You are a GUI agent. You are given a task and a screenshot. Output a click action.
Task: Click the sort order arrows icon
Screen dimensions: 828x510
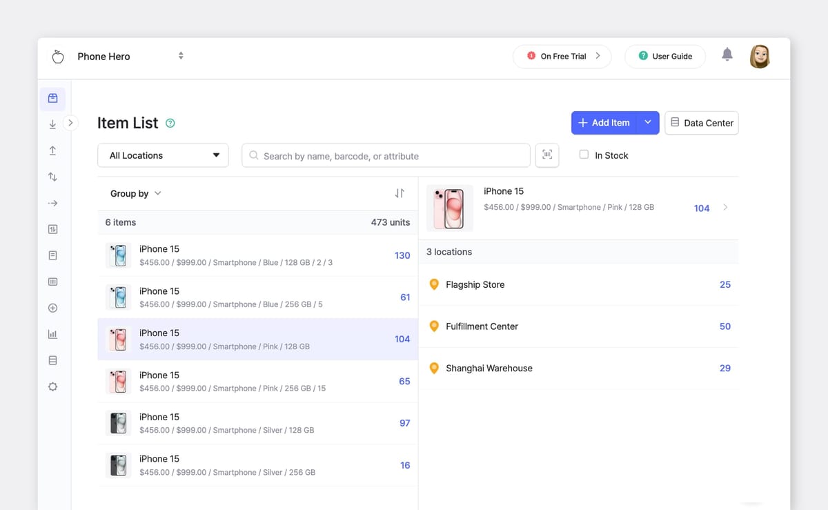[400, 193]
